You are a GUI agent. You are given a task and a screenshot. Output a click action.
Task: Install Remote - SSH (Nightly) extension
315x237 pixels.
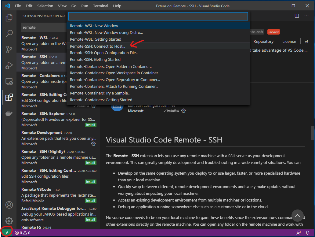pos(90,163)
